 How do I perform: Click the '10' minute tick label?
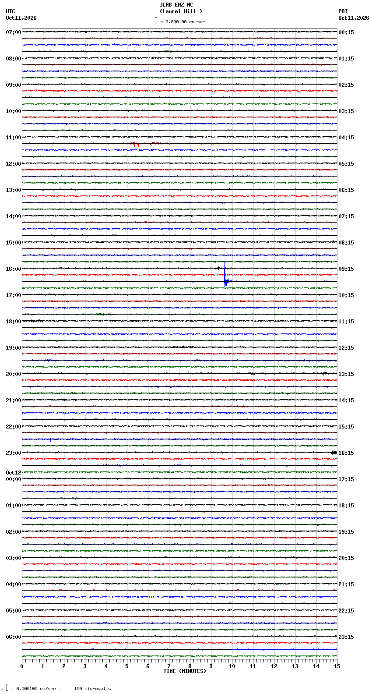[232, 666]
